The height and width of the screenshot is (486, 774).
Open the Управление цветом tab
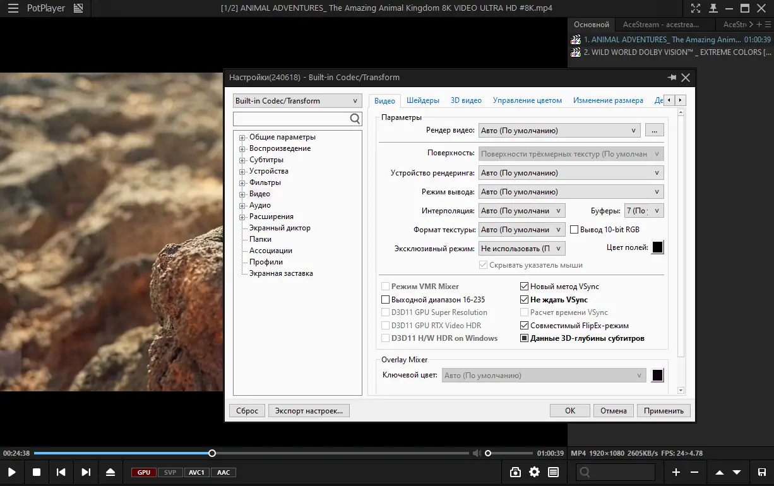(x=527, y=100)
